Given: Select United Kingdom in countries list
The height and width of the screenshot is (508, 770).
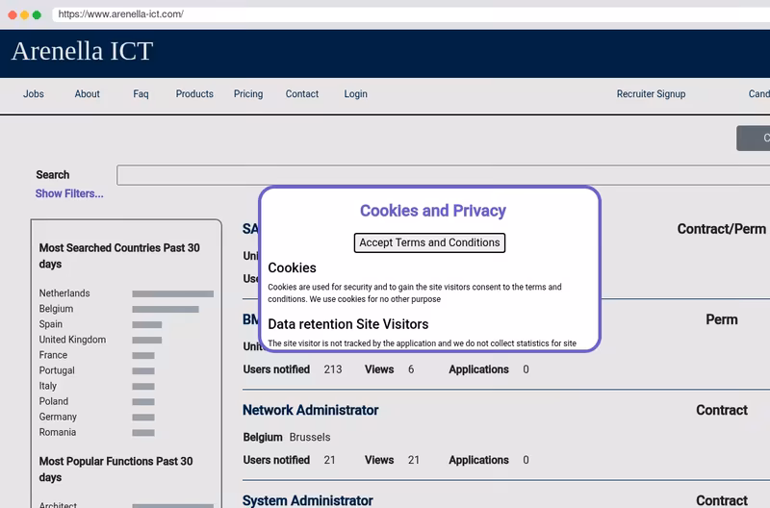Looking at the screenshot, I should [x=72, y=340].
